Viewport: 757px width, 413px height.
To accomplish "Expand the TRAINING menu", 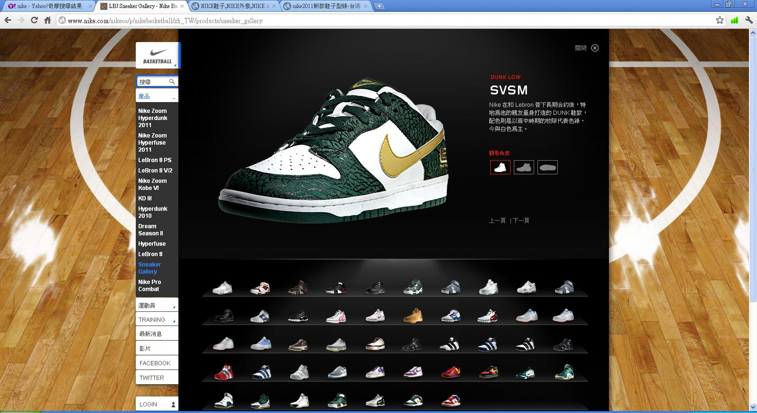I will coord(157,319).
